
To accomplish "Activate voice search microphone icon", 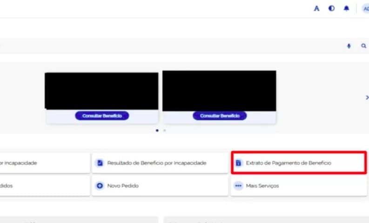I will click(x=349, y=46).
